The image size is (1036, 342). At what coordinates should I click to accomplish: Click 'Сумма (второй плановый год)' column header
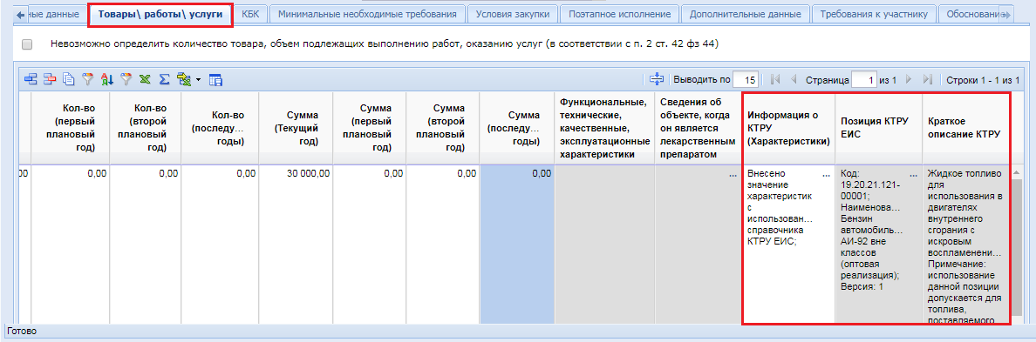(x=443, y=128)
